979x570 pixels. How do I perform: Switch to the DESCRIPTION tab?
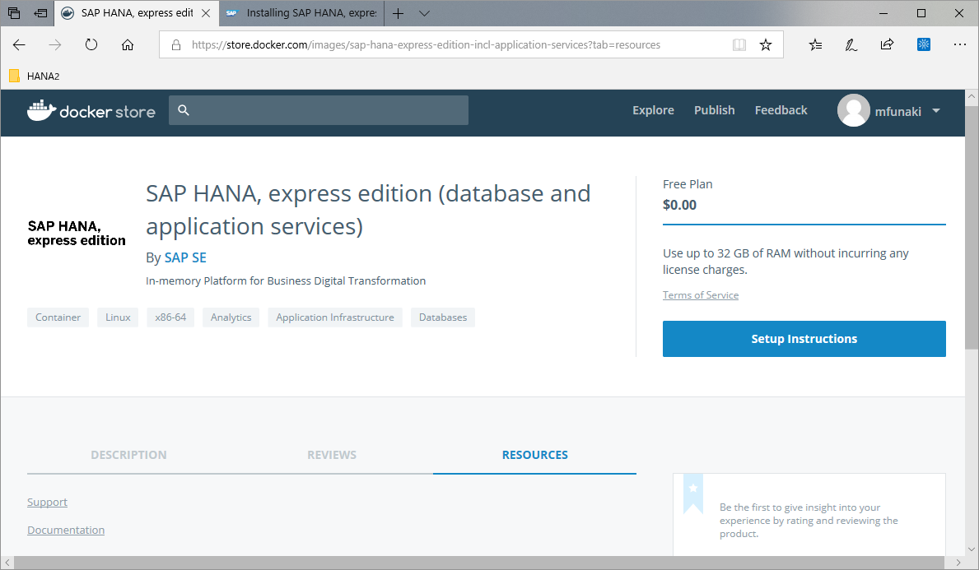pyautogui.click(x=128, y=455)
